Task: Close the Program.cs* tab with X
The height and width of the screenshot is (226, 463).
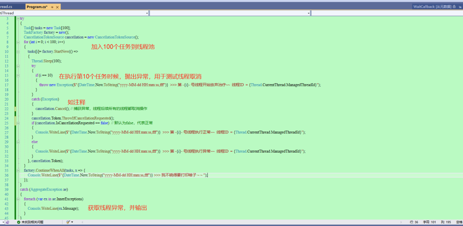Action: point(57,7)
